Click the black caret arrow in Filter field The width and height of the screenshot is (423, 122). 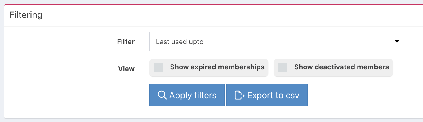click(397, 41)
